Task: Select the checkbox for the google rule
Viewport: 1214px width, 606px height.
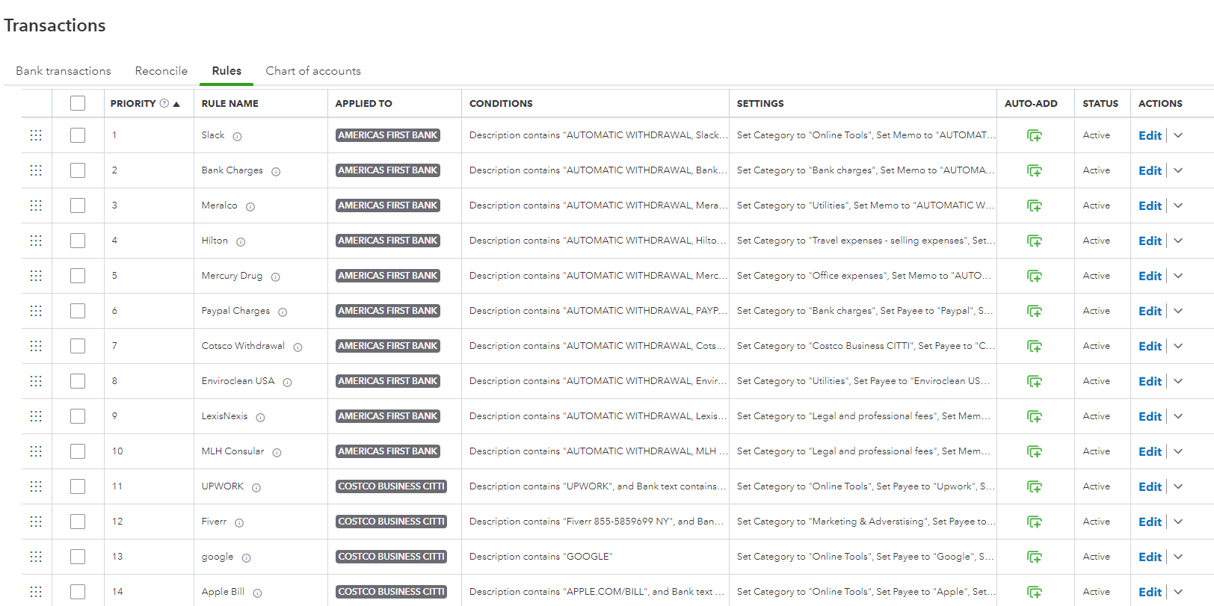Action: (78, 557)
